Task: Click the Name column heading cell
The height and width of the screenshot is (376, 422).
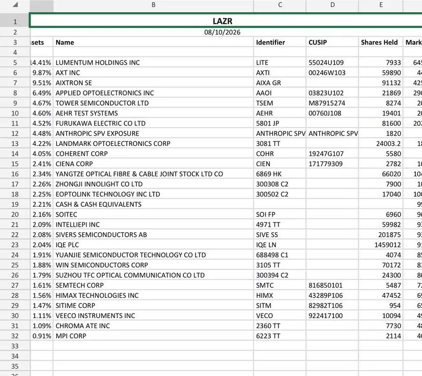Action: [x=153, y=42]
